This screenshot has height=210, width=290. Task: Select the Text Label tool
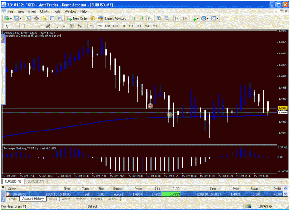click(x=72, y=26)
